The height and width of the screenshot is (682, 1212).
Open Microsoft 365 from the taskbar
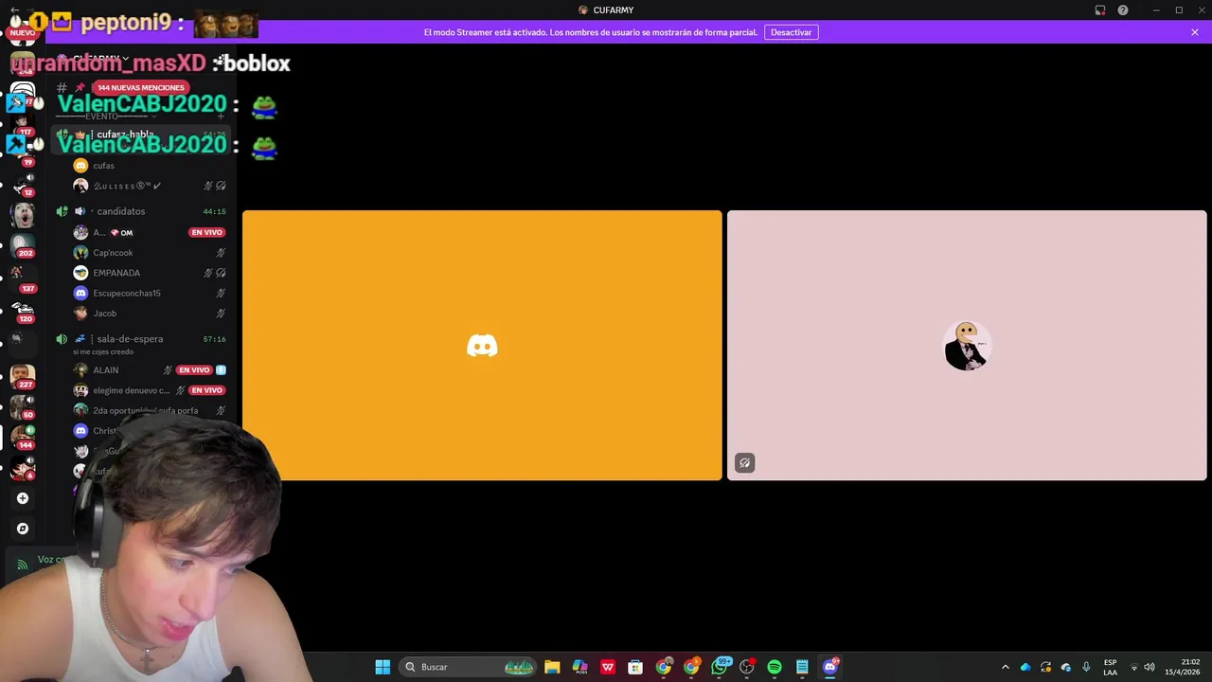[579, 667]
